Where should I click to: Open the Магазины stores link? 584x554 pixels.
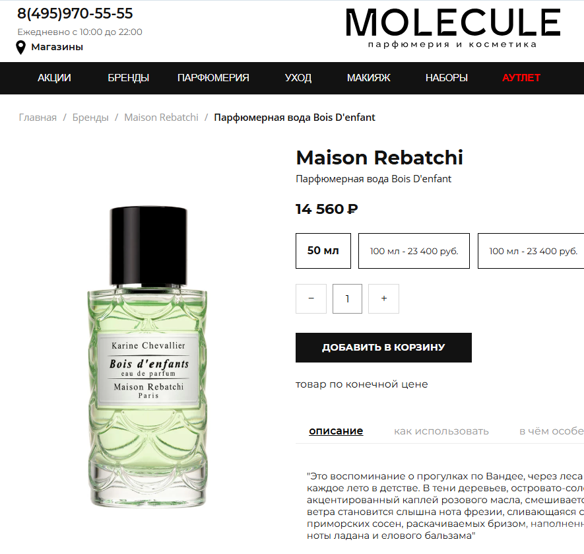coord(57,47)
